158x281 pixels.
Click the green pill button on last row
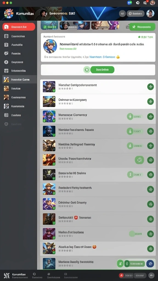point(135,264)
